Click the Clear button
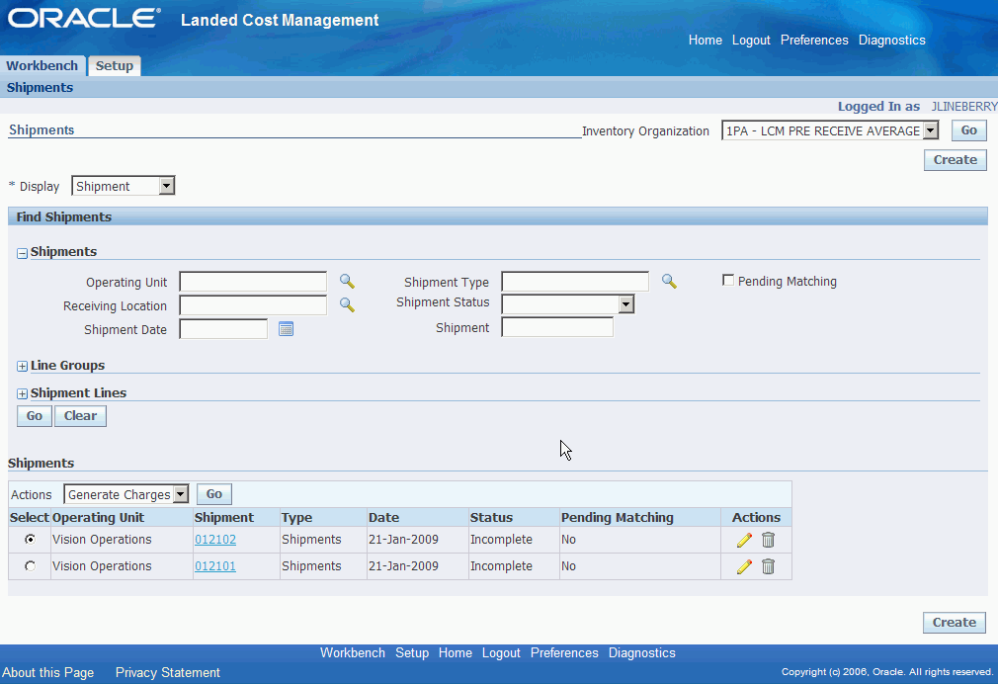 80,416
